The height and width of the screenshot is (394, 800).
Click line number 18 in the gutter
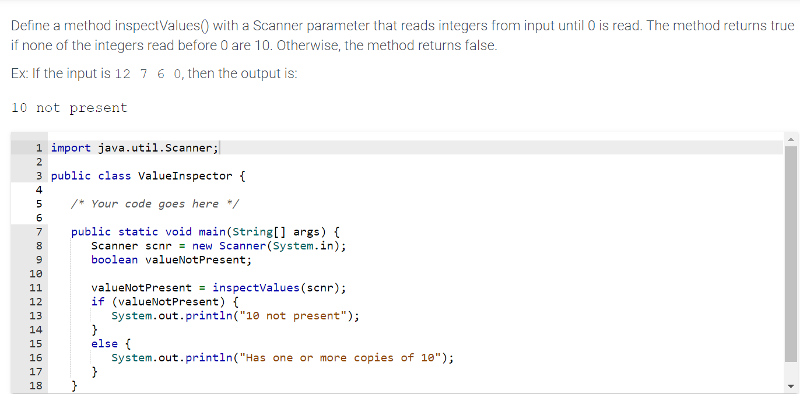click(36, 385)
